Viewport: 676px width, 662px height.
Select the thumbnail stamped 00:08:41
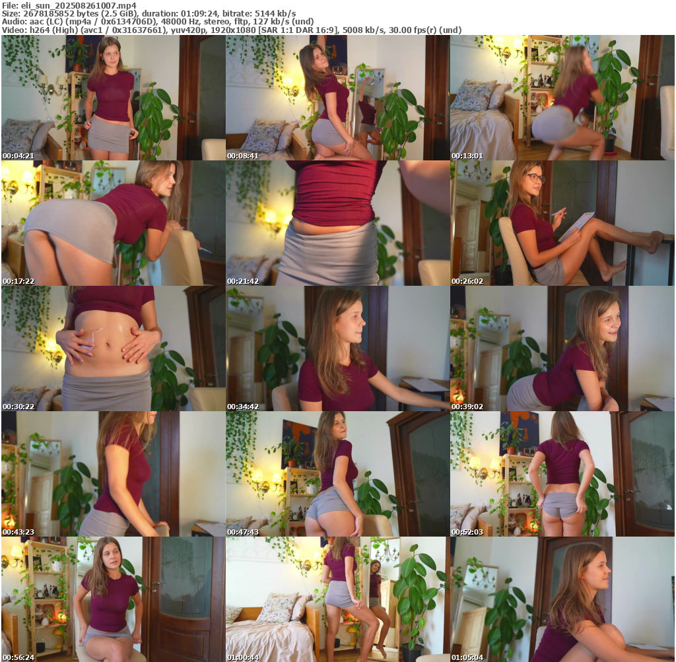click(x=337, y=98)
